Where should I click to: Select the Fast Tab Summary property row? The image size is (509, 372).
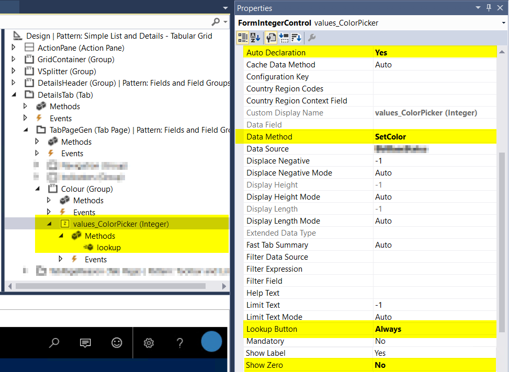(370, 245)
